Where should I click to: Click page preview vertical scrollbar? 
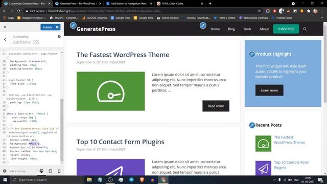325,63
